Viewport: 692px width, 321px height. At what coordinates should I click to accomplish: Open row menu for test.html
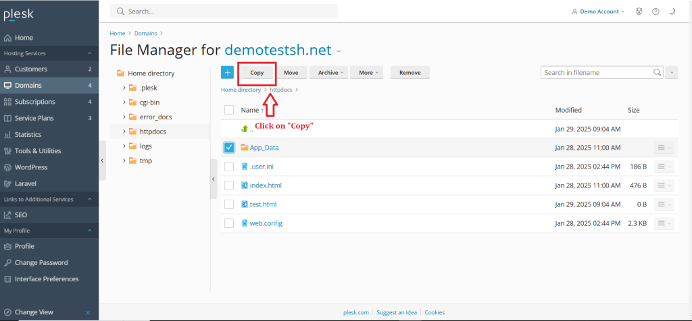point(664,204)
